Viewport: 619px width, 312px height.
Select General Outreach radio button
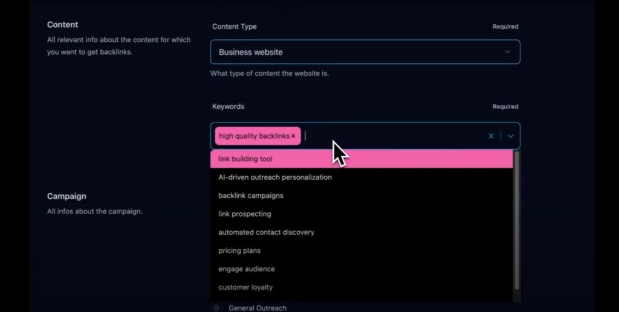pyautogui.click(x=216, y=308)
